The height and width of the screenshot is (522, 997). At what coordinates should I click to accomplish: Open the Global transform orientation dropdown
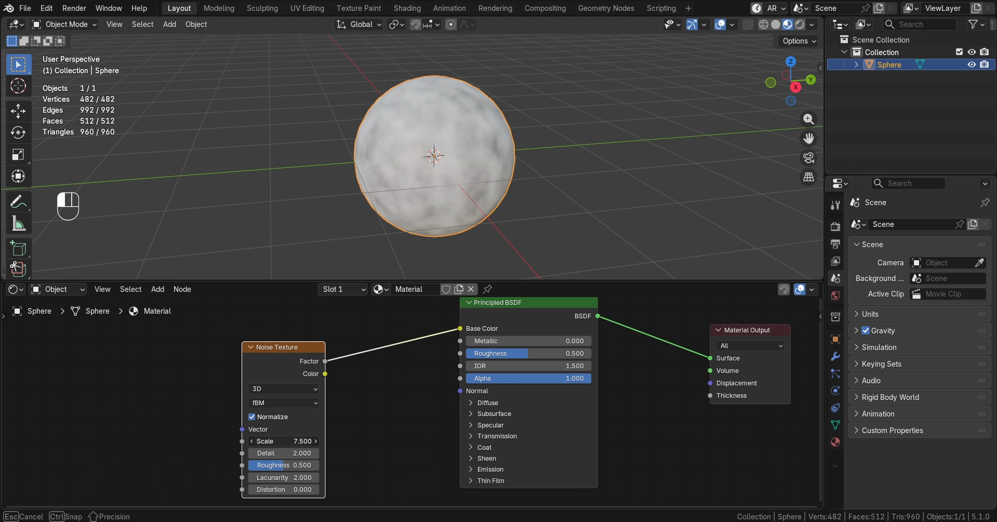click(359, 24)
